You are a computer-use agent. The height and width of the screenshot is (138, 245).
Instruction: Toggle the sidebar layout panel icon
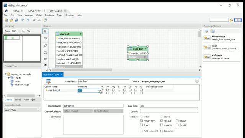tap(238, 20)
